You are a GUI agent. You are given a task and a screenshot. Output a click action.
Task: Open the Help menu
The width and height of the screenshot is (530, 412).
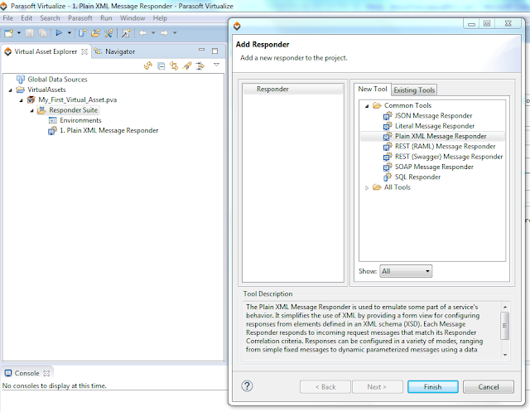click(x=160, y=18)
